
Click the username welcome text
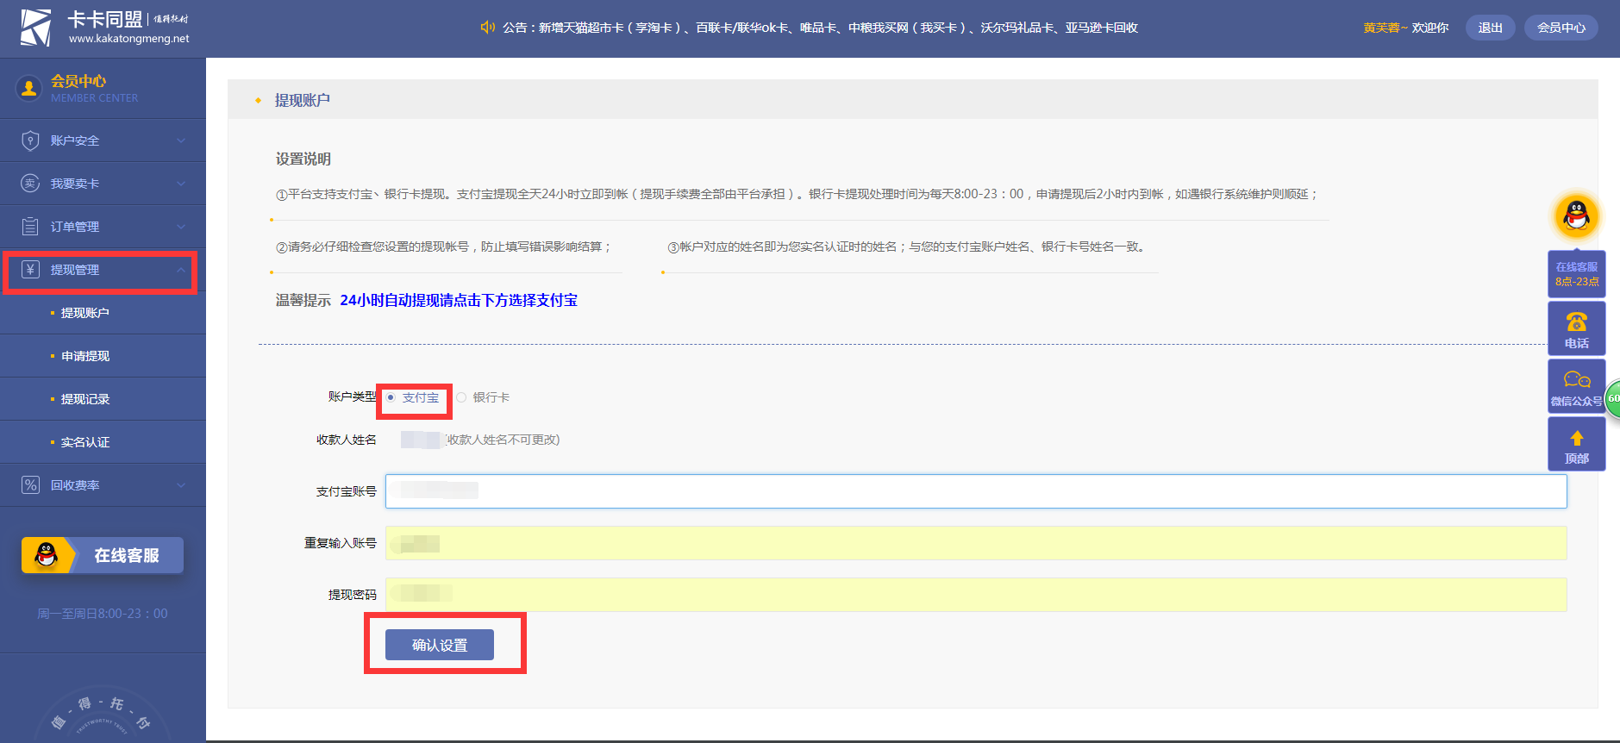(1405, 28)
